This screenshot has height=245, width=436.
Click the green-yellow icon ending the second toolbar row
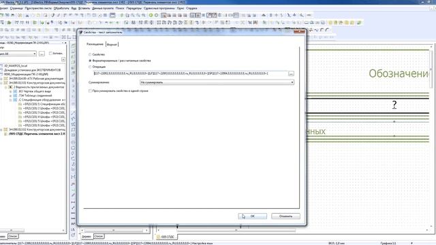point(359,22)
